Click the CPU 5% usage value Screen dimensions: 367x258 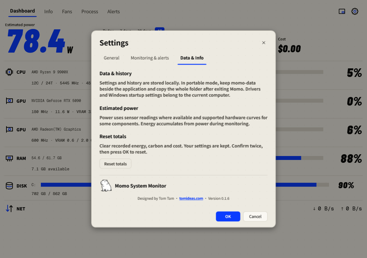[354, 73]
